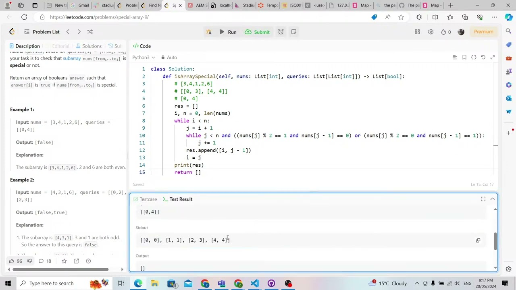Open the help question mark icon

pyautogui.click(x=88, y=261)
